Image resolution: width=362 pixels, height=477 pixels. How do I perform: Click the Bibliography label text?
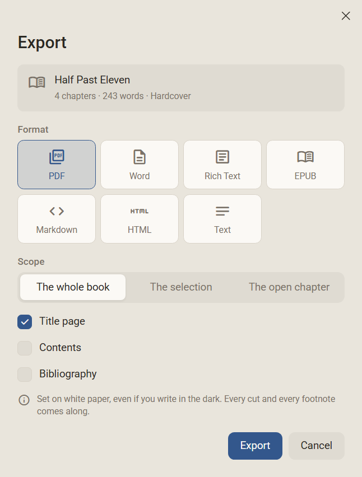68,374
